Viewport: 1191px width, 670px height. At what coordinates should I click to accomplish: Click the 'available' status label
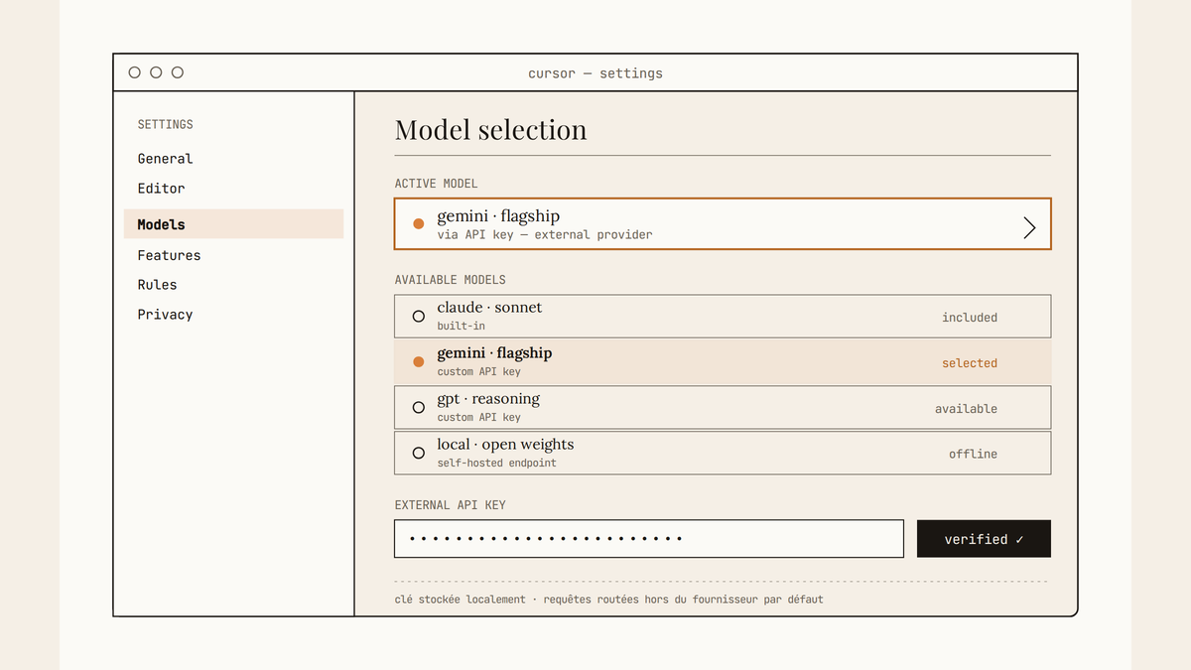coord(966,409)
